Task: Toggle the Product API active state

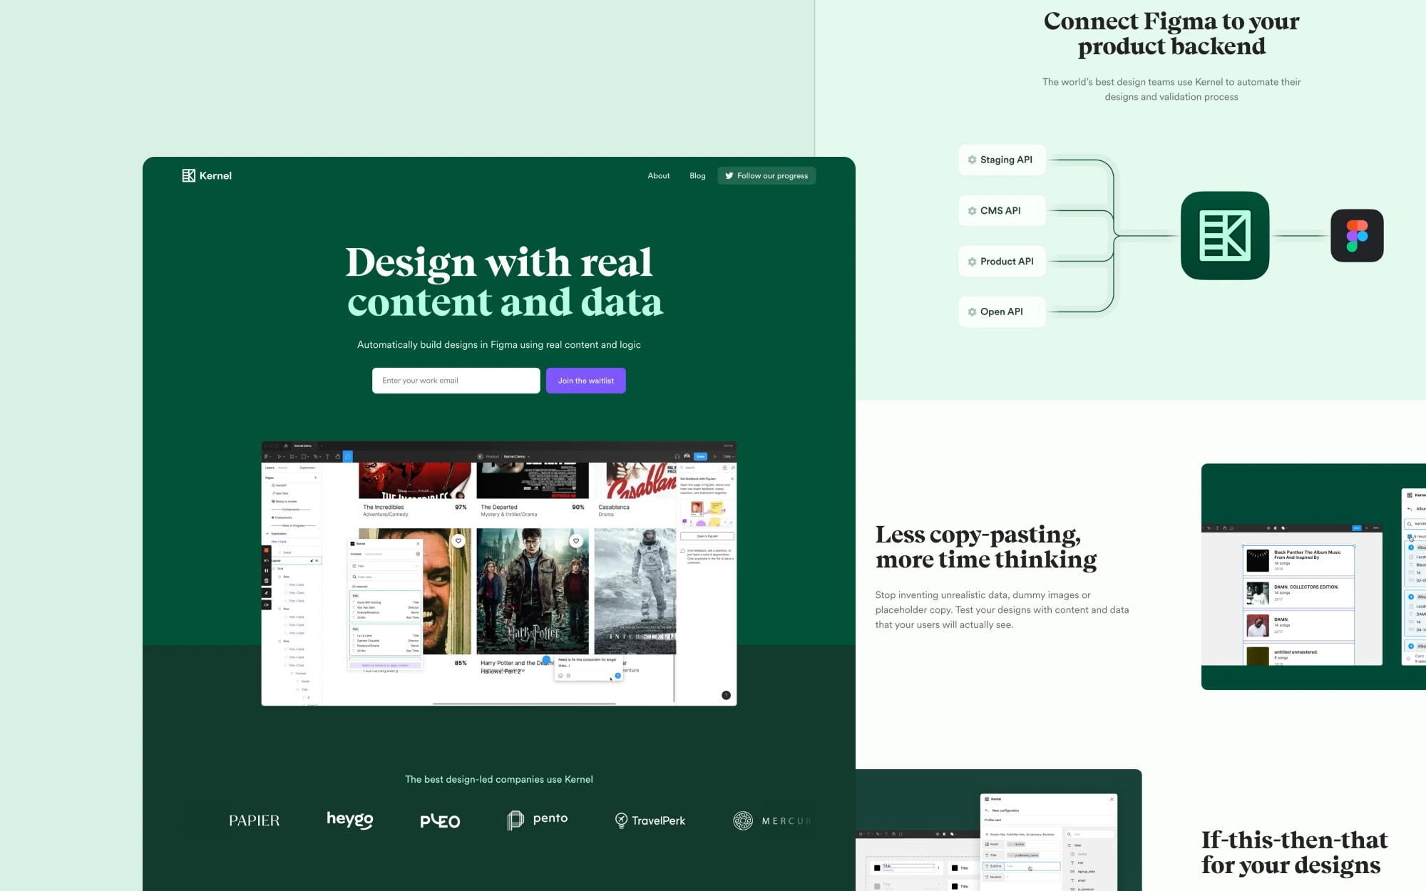Action: [x=1002, y=261]
